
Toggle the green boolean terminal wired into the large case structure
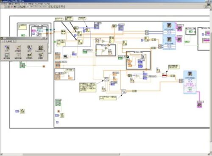click(x=120, y=58)
